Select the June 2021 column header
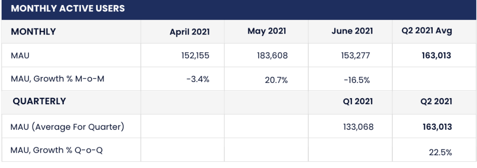477x168 pixels. pyautogui.click(x=352, y=31)
